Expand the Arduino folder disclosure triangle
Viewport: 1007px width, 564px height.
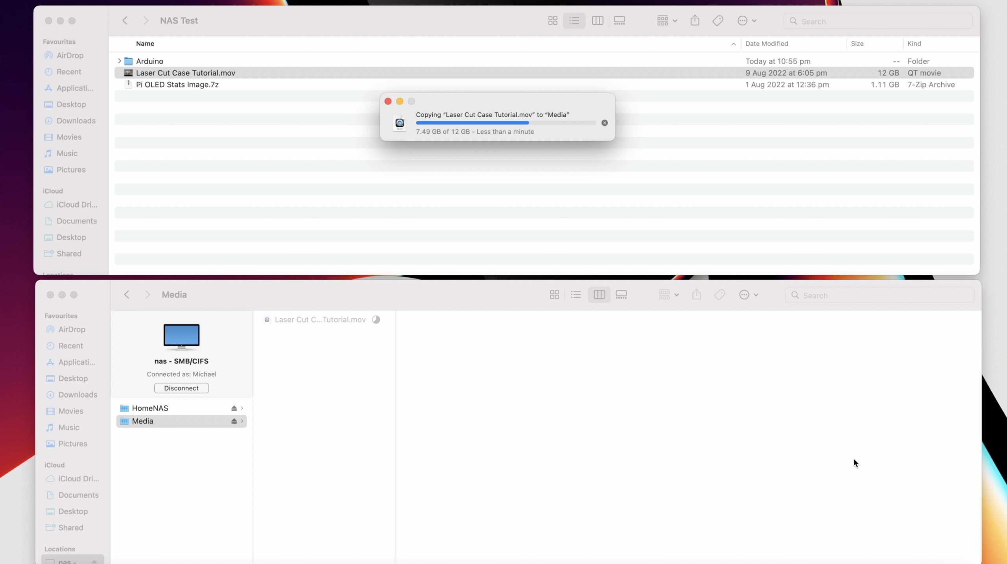pyautogui.click(x=119, y=61)
